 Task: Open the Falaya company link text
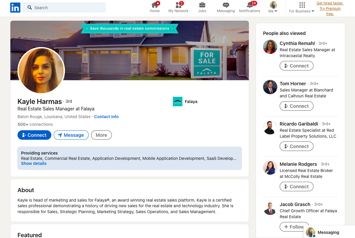pos(191,102)
